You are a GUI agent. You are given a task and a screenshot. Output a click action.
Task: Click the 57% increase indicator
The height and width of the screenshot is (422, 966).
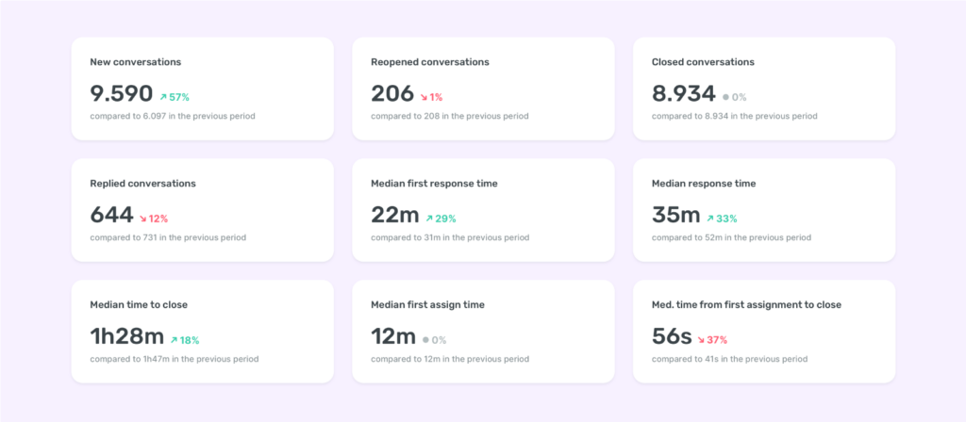[x=179, y=97]
